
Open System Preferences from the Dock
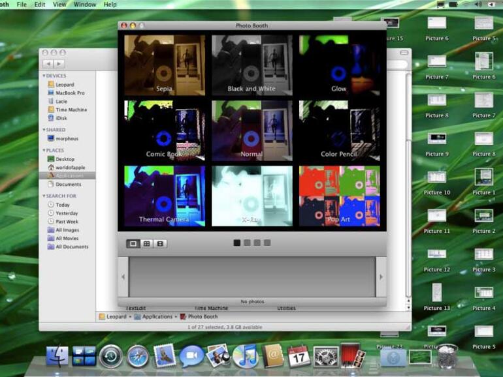325,355
